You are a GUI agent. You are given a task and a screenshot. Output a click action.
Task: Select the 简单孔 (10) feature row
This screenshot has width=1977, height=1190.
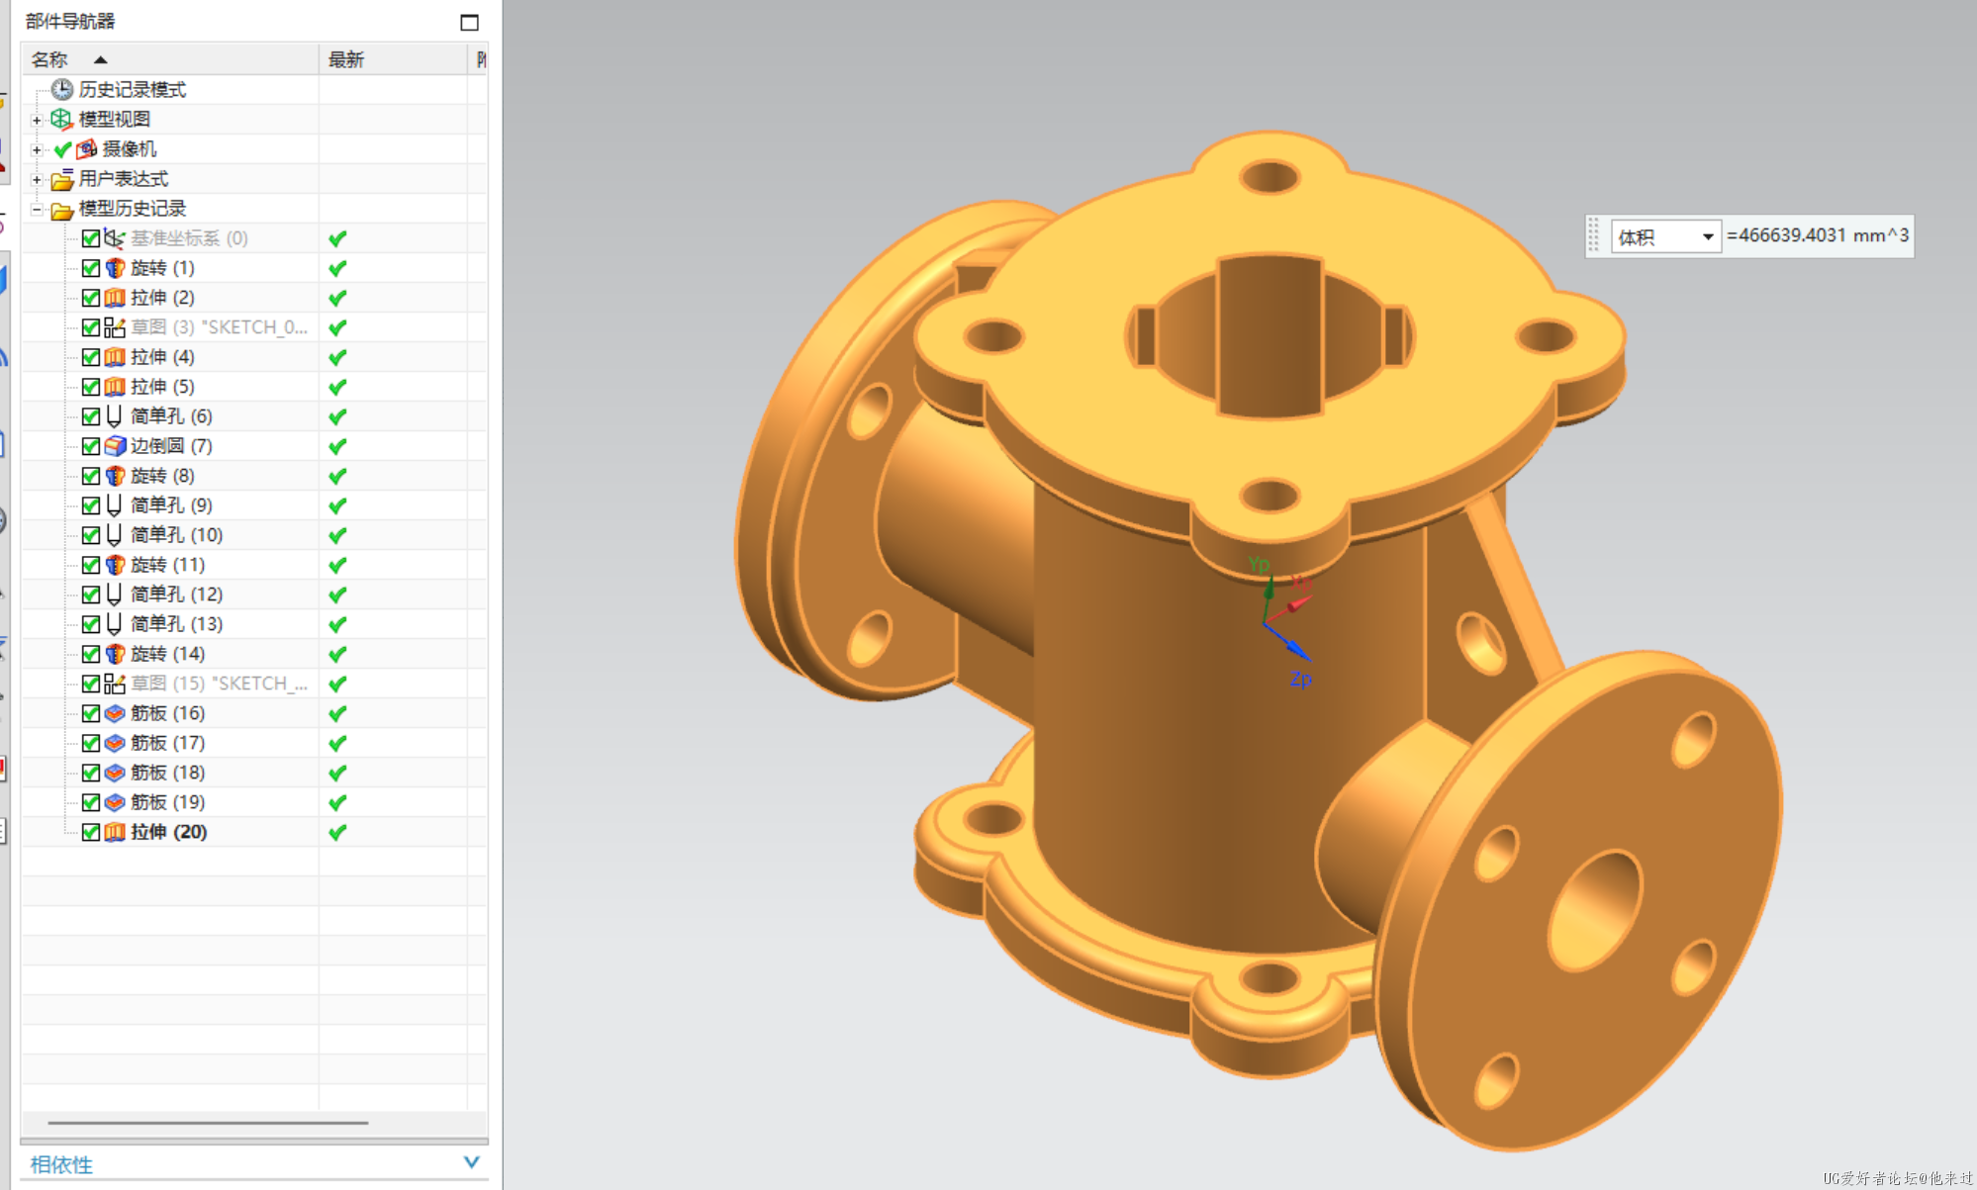254,535
